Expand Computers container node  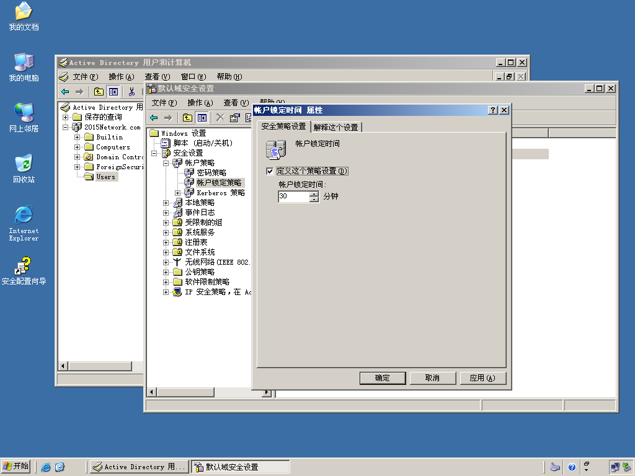[x=77, y=147]
